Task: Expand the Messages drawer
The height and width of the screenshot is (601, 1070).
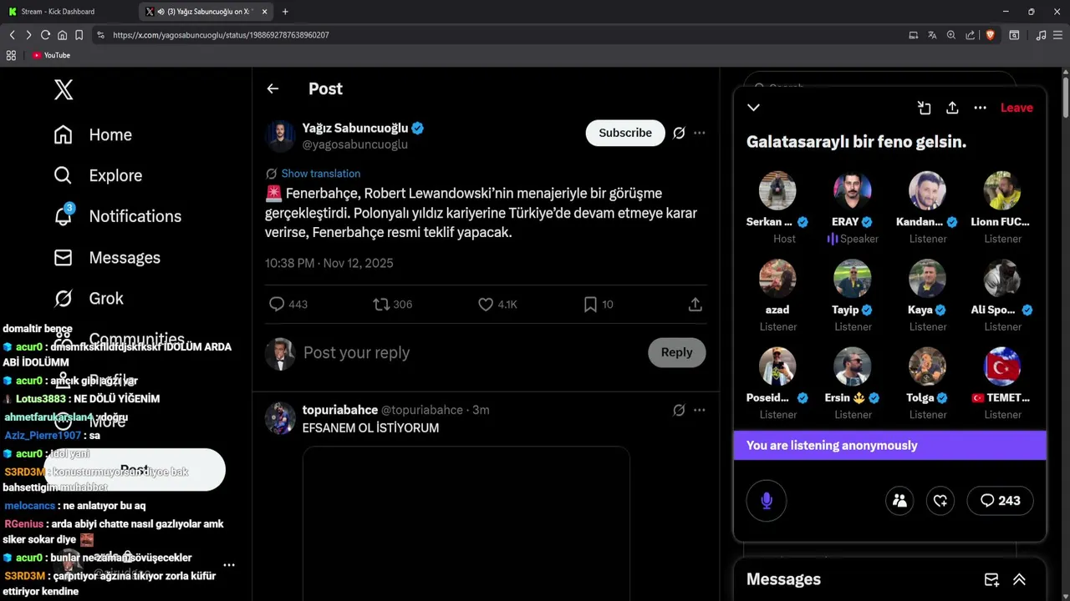Action: click(x=1019, y=579)
